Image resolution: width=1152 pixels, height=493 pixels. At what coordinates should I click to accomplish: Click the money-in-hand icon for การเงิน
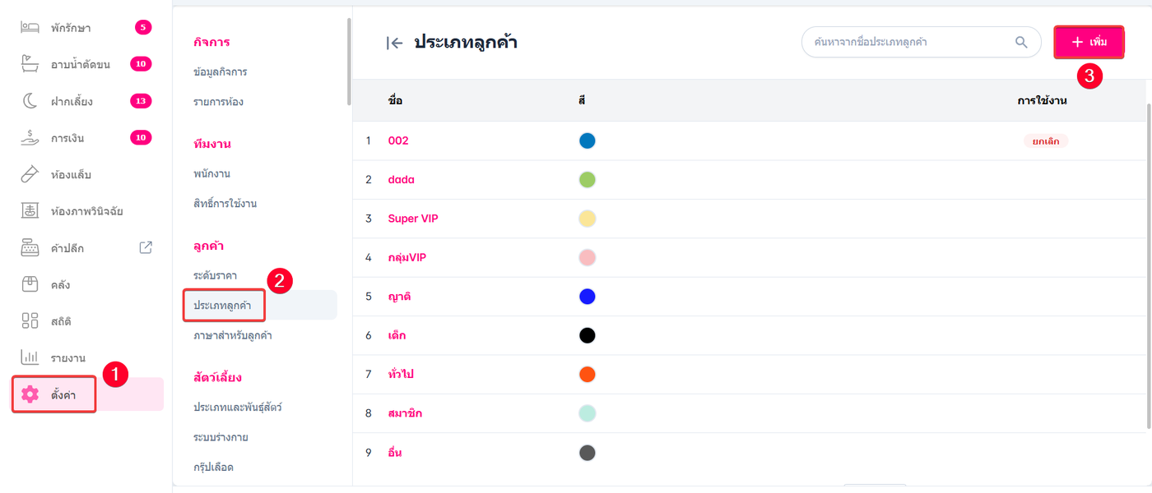[30, 138]
